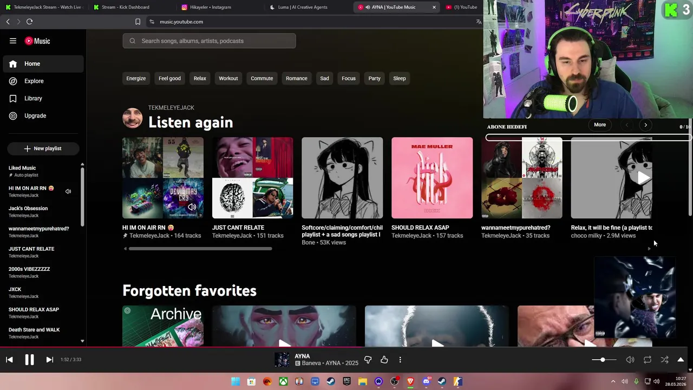Open Explore in sidebar
Screen dimensions: 693x390
(x=43, y=81)
